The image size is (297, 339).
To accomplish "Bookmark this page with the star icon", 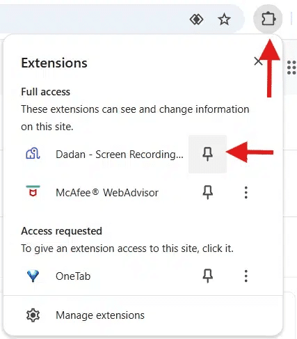I will (x=224, y=19).
